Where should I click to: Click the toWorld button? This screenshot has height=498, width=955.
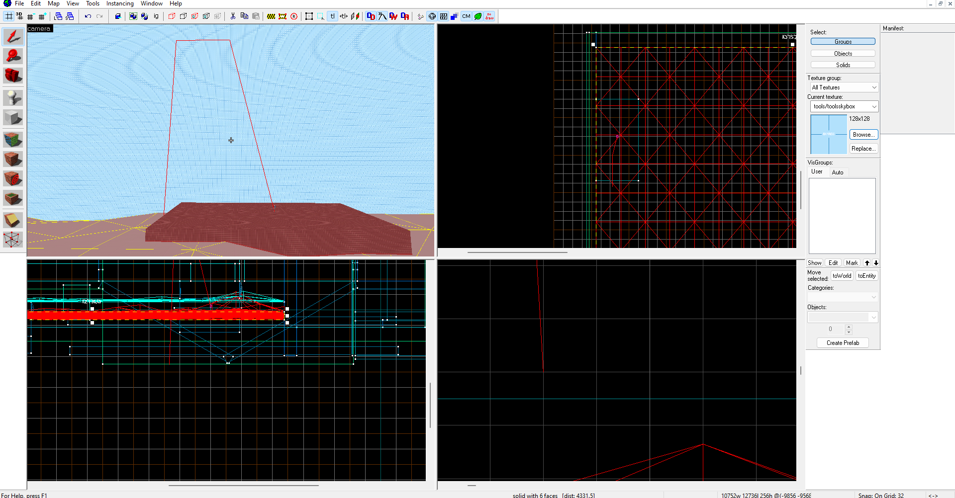click(x=842, y=276)
